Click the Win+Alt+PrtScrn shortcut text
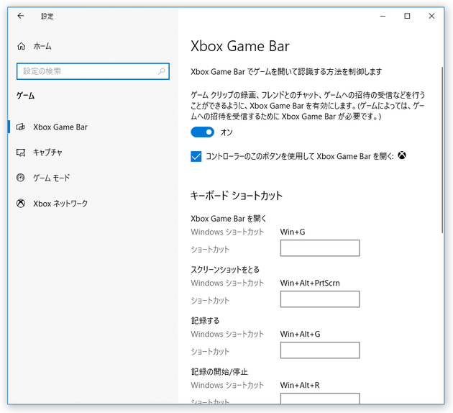Viewport: 453px width, 413px height. pyautogui.click(x=310, y=283)
